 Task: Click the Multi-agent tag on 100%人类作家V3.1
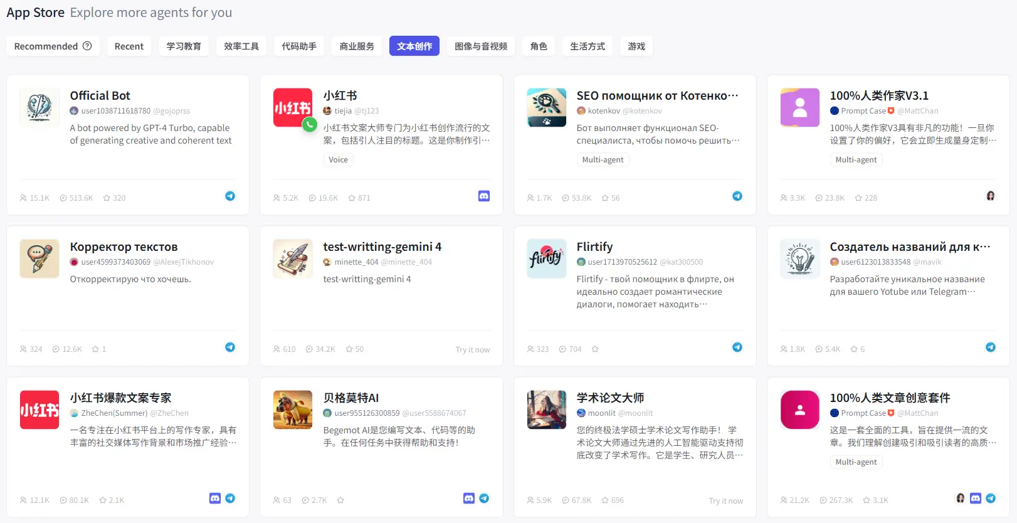pos(856,160)
